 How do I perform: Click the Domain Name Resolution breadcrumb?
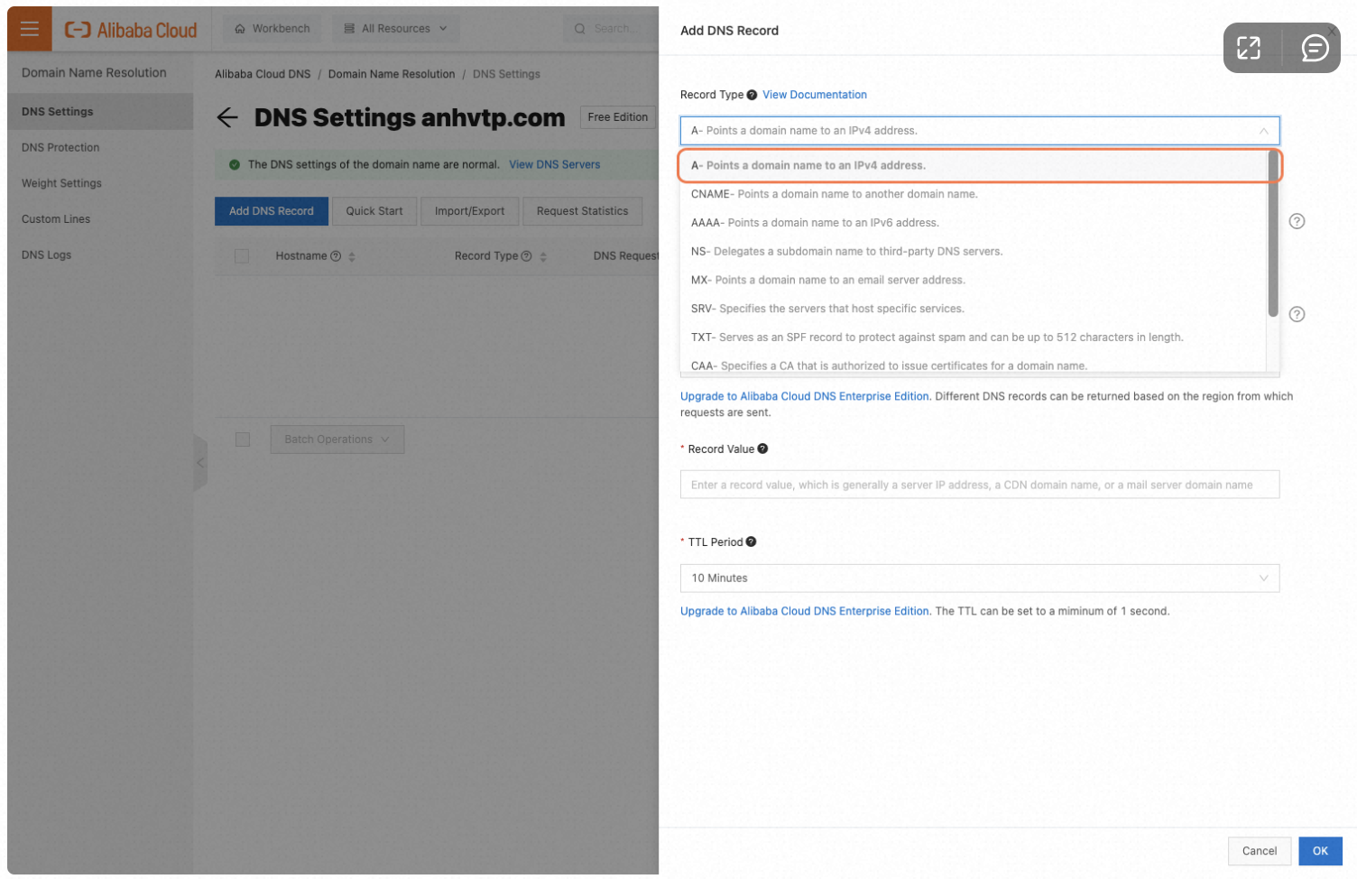point(392,74)
